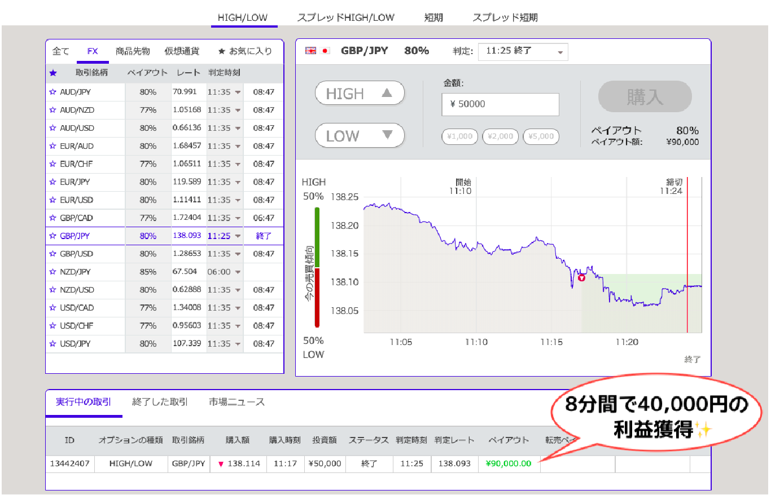This screenshot has height=495, width=771.
Task: Click the red entry marker on chart
Action: pyautogui.click(x=581, y=277)
